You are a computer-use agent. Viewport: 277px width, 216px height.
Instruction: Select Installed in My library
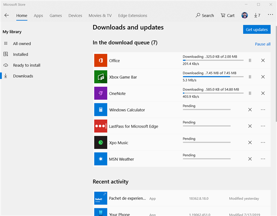(x=21, y=54)
